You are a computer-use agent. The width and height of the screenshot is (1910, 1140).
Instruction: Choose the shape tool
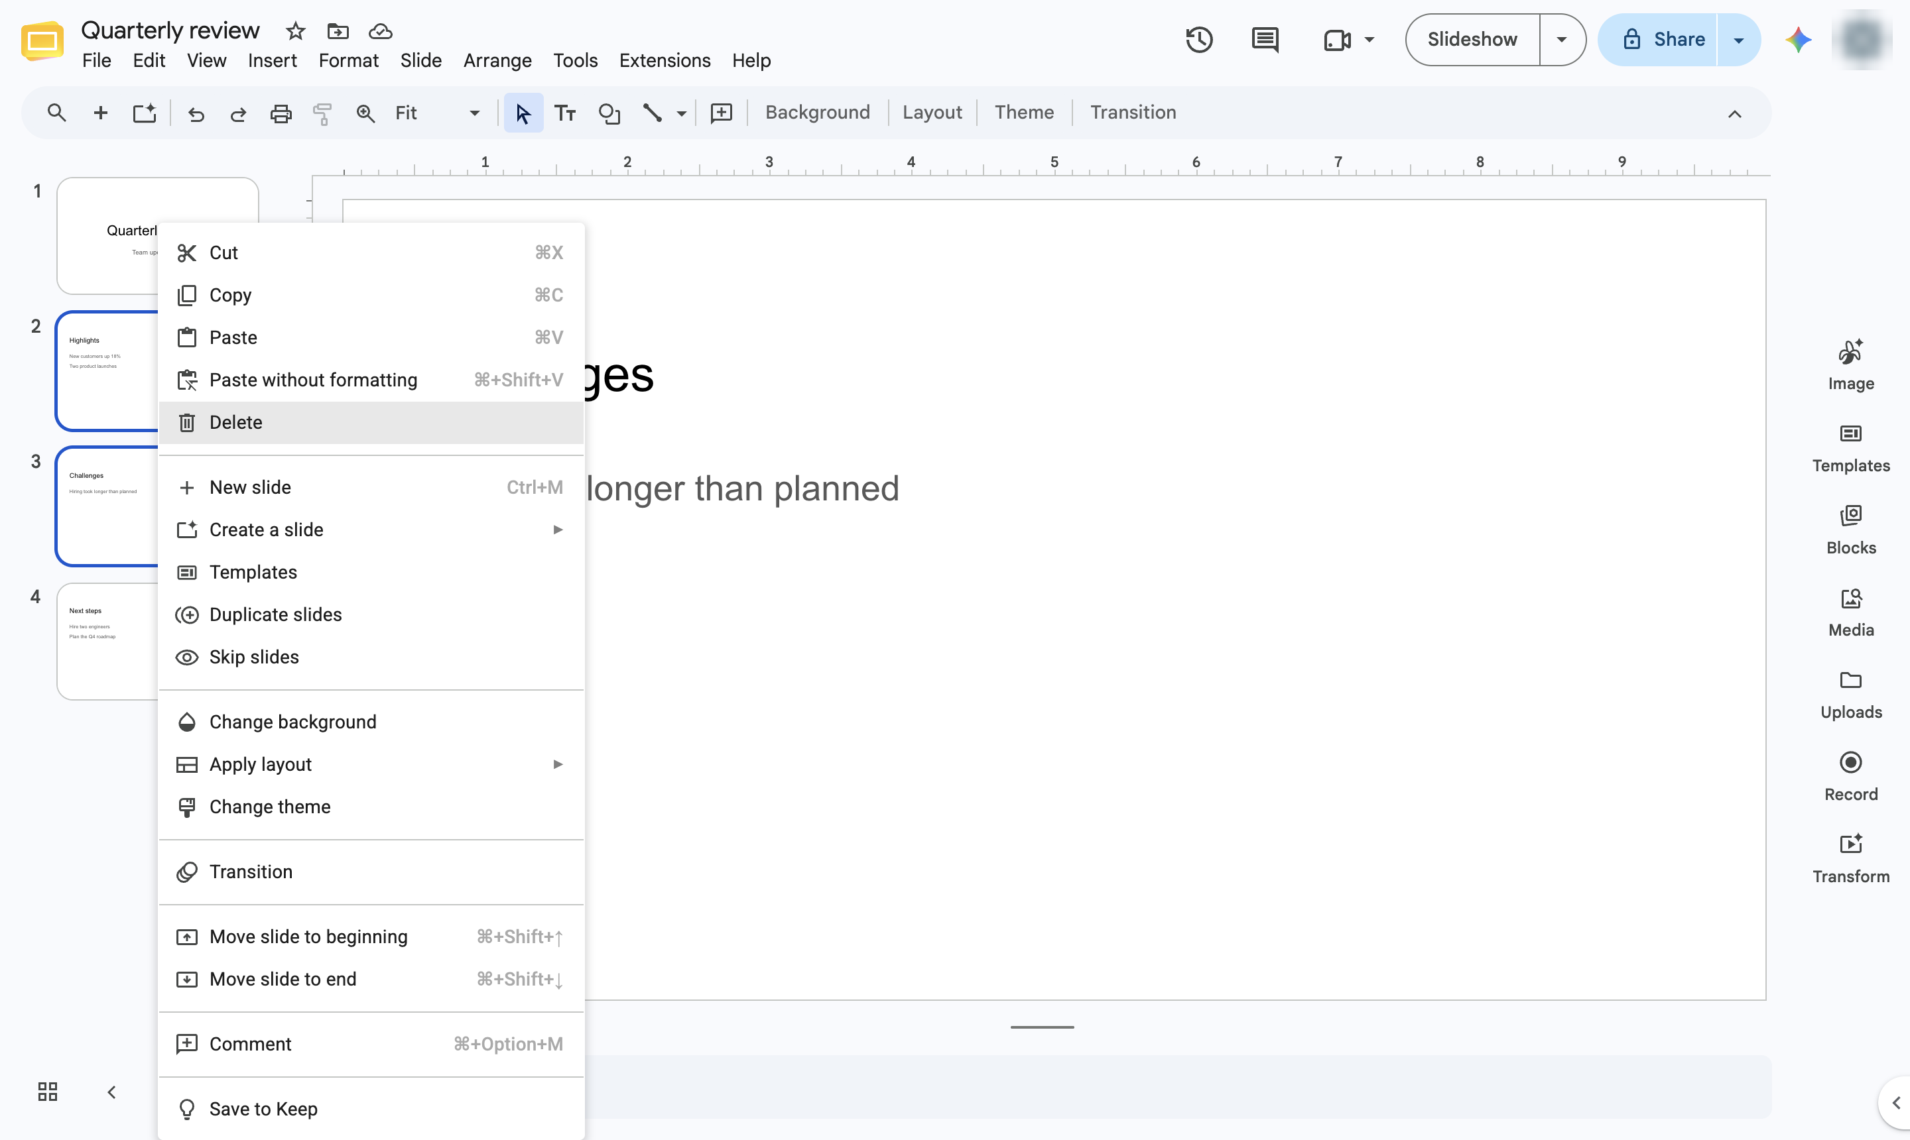[609, 114]
